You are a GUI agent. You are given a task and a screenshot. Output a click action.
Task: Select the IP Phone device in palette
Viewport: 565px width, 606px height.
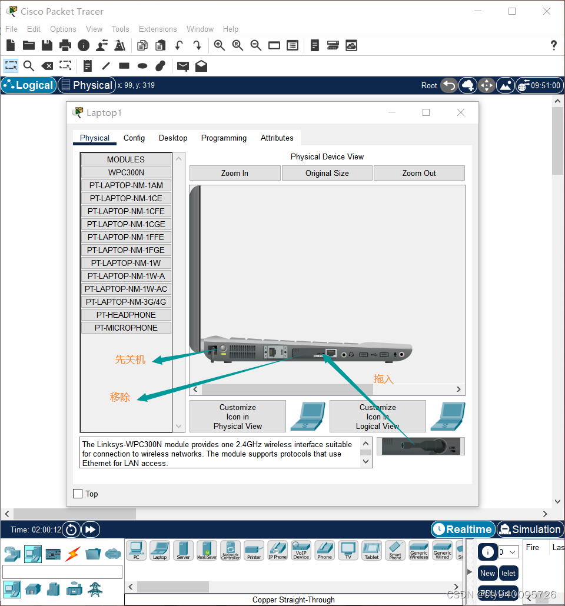tap(278, 550)
